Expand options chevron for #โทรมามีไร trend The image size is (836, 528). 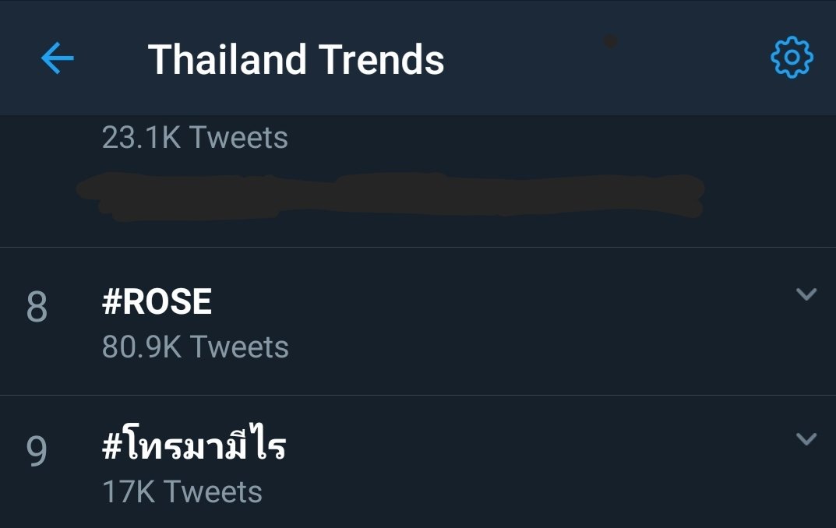tap(806, 438)
